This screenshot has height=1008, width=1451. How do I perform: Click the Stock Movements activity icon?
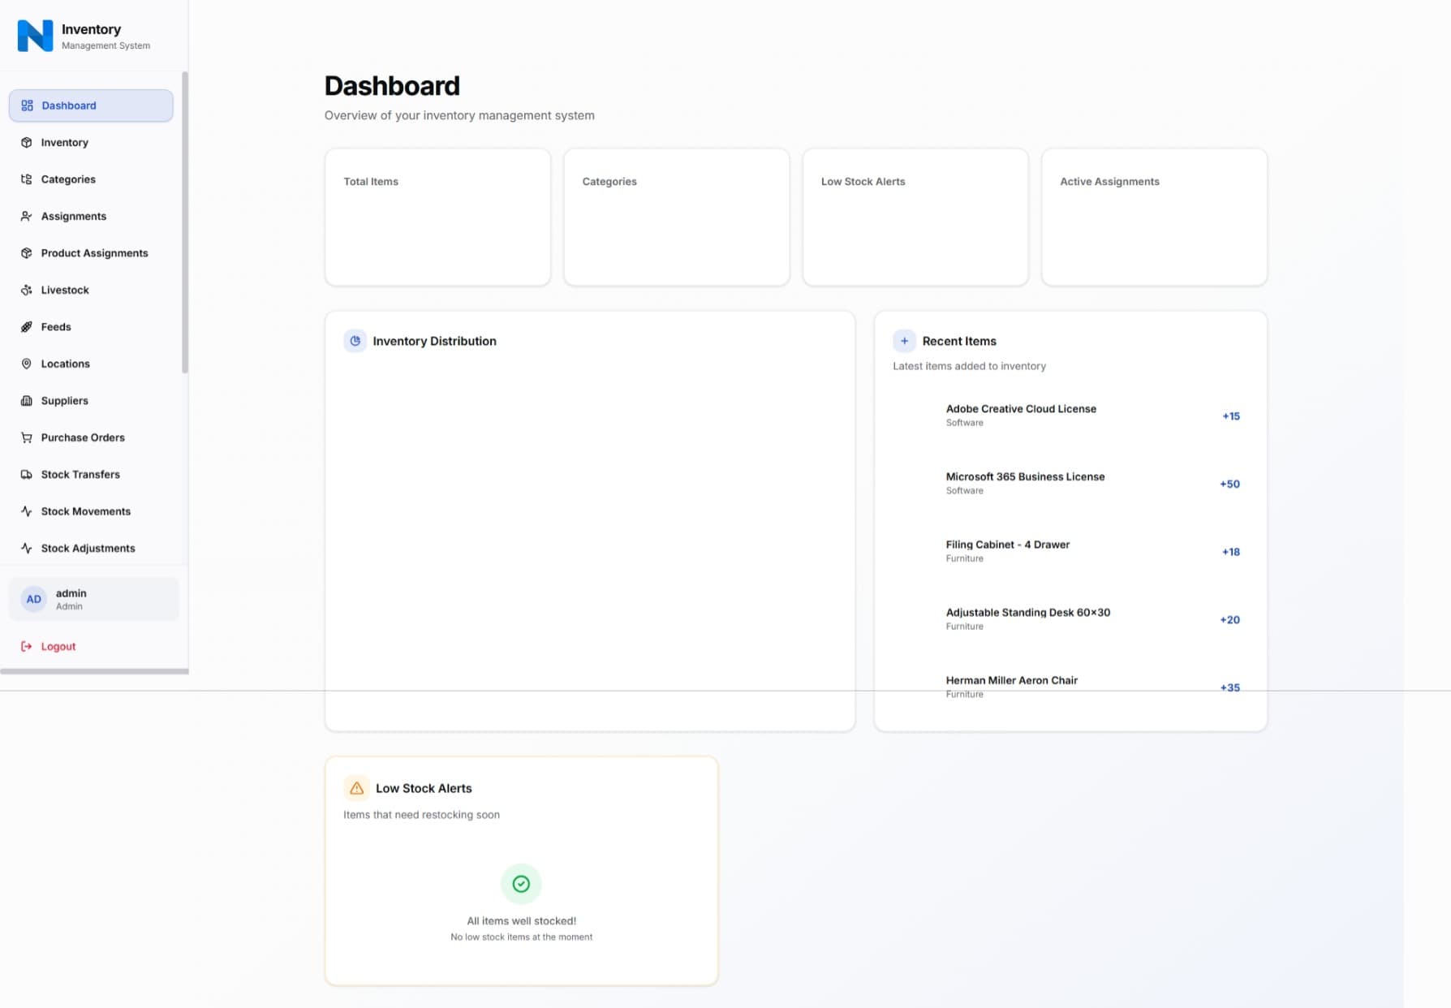(26, 511)
